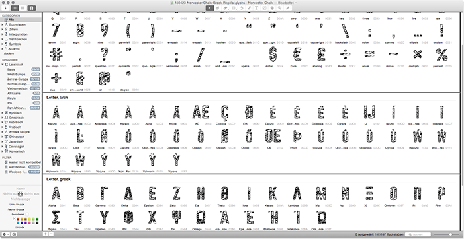464x239 pixels.
Task: Pick the Rotate tool
Action: click(x=241, y=8)
